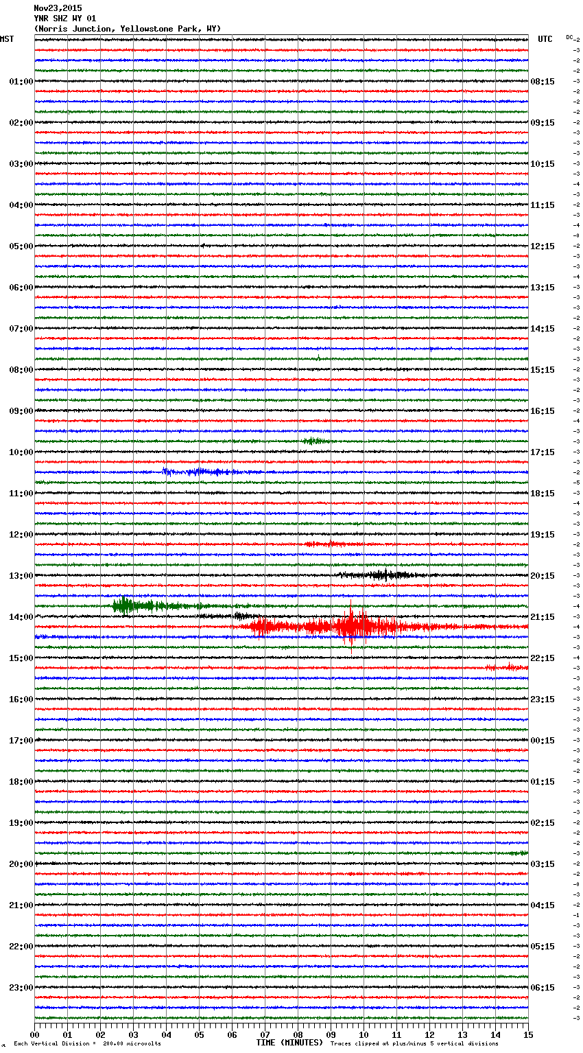583x1053 pixels.
Task: Click the 00:15 UTC time label
Action: coord(543,741)
